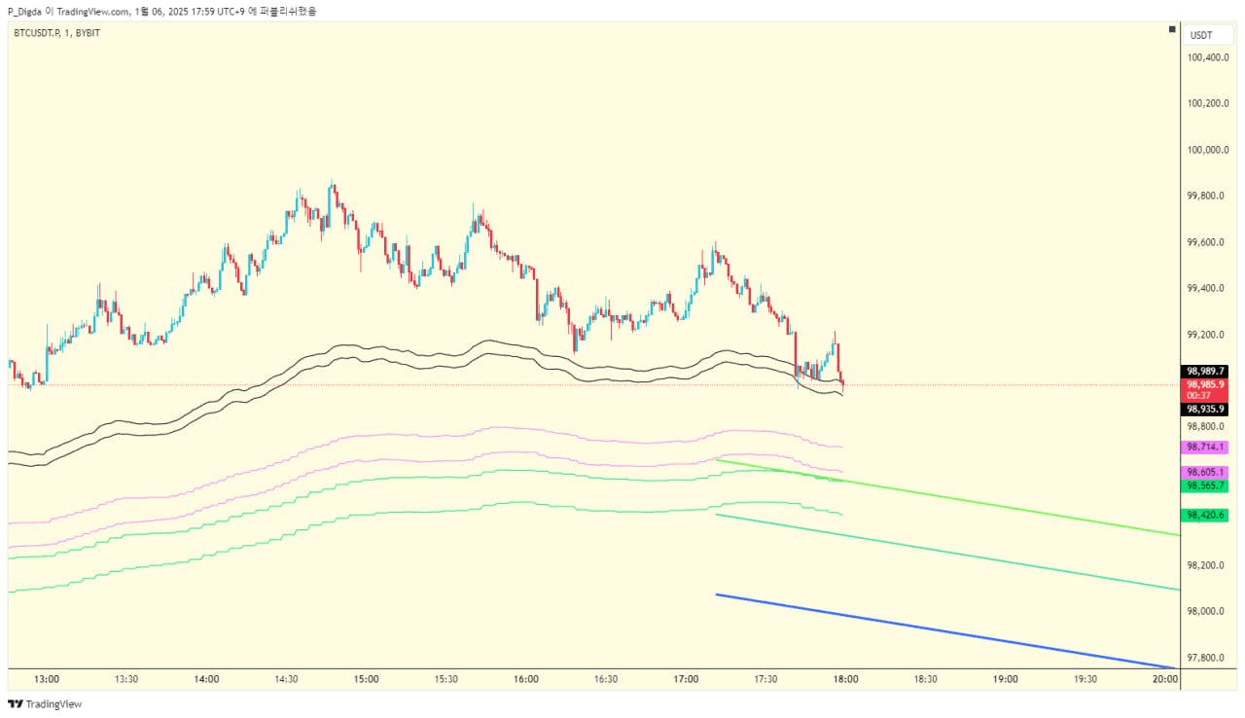The height and width of the screenshot is (718, 1245).
Task: Click the 16:00 time axis label
Action: [526, 679]
